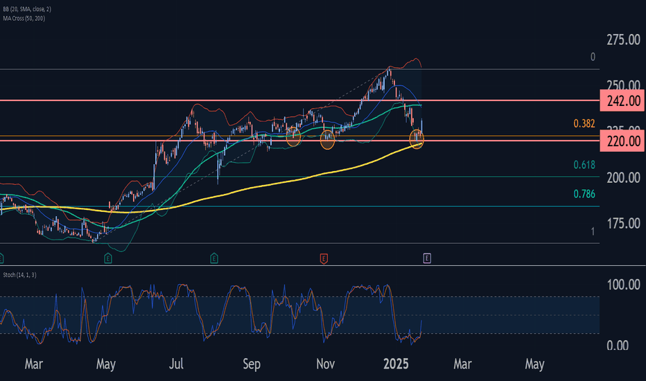The image size is (646, 381).
Task: Click the 242.00 price line label
Action: coord(624,101)
